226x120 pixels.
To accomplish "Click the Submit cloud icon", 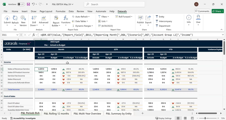I will pyautogui.click(x=7, y=18).
